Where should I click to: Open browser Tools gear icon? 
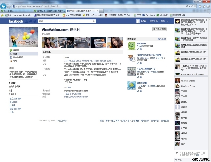point(208,6)
